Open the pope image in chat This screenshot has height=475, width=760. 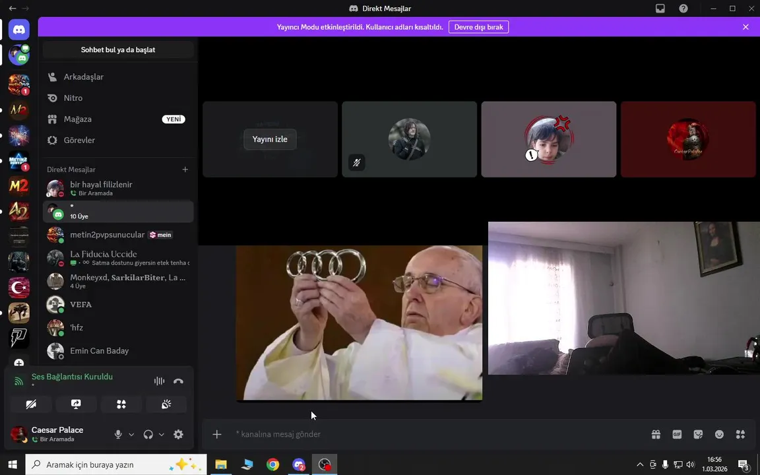pyautogui.click(x=359, y=323)
